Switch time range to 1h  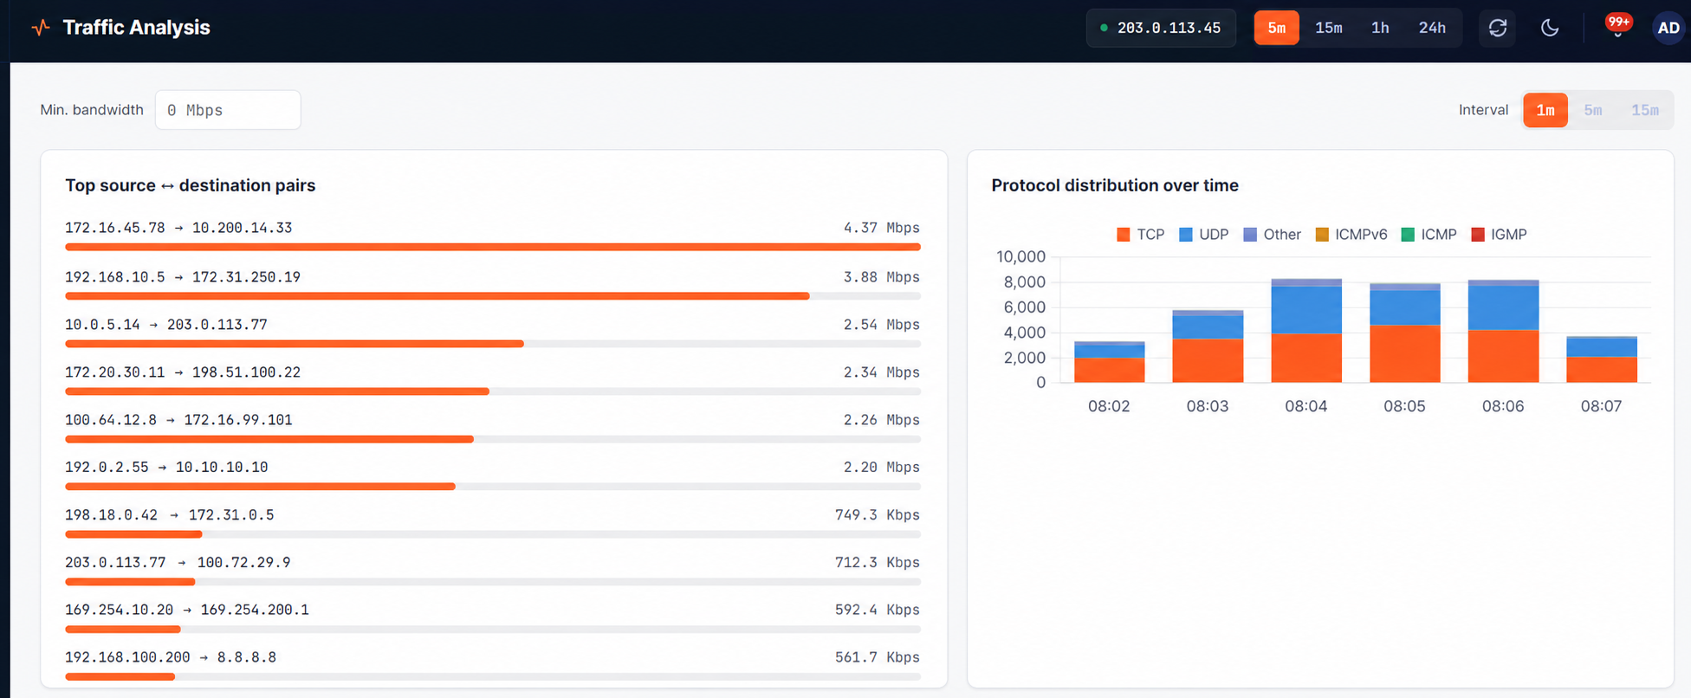[1380, 28]
